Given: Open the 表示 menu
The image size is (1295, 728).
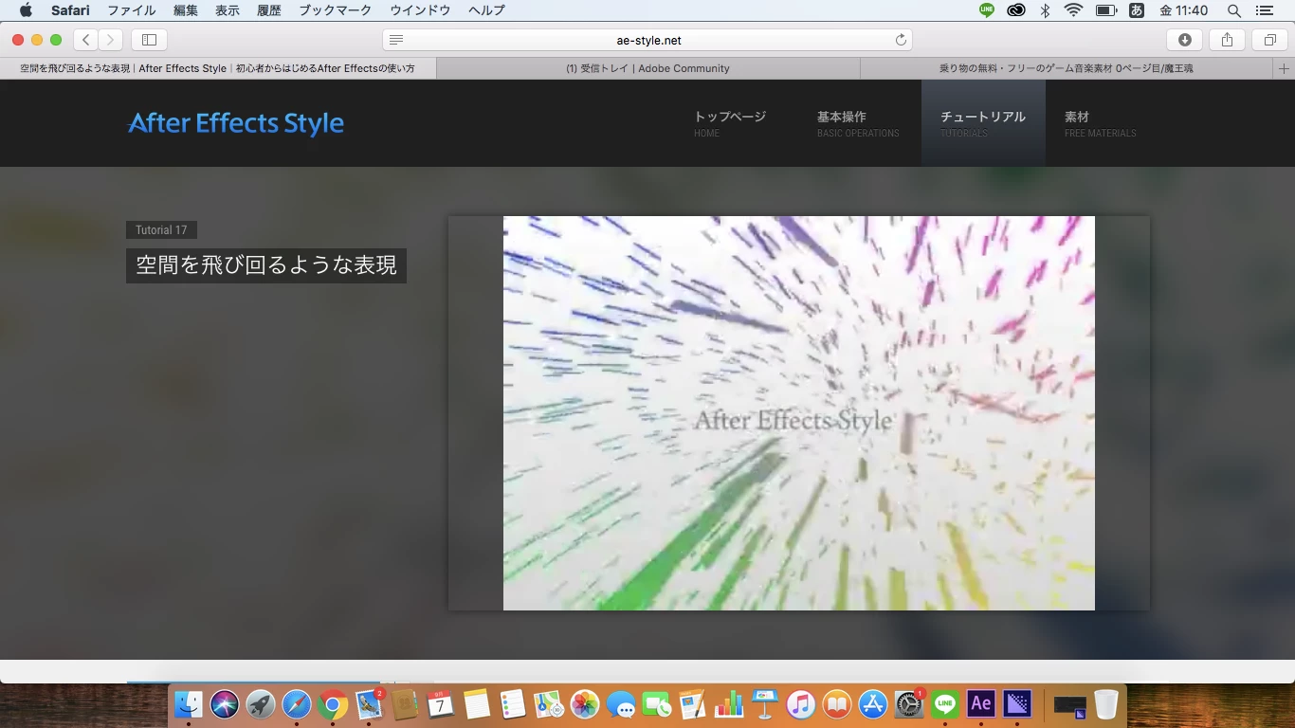Looking at the screenshot, I should pyautogui.click(x=228, y=10).
